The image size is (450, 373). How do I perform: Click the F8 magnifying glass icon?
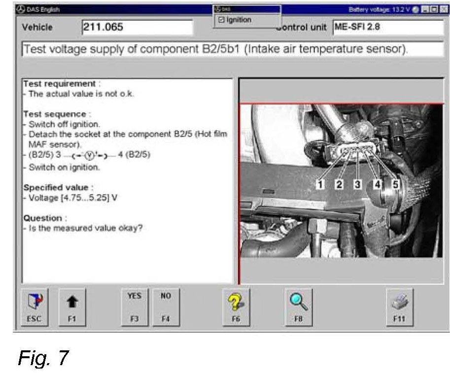point(300,306)
